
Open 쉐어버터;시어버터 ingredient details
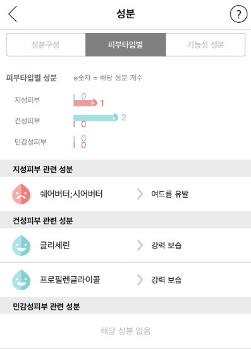[x=71, y=194]
